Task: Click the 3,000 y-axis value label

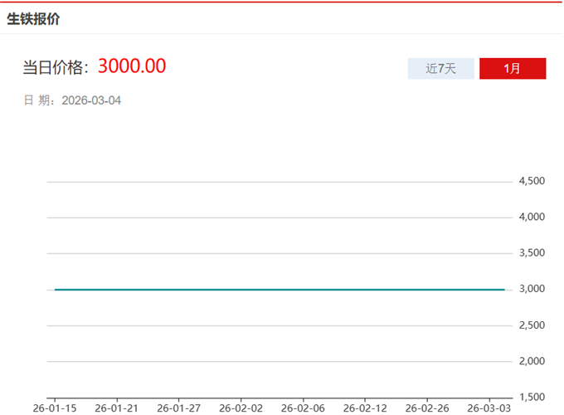Action: point(531,289)
